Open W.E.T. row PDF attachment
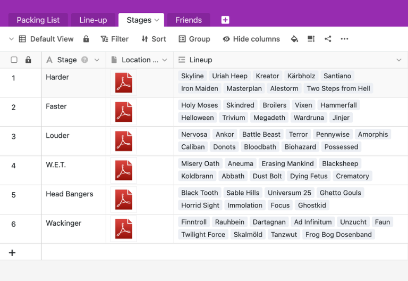 click(124, 170)
